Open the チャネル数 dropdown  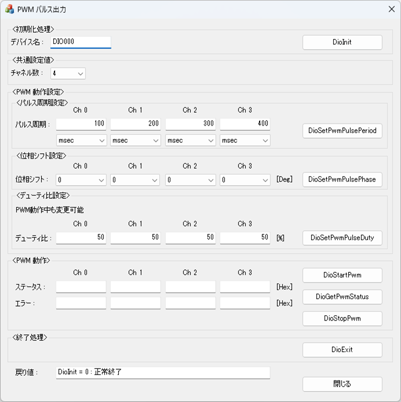(x=67, y=73)
